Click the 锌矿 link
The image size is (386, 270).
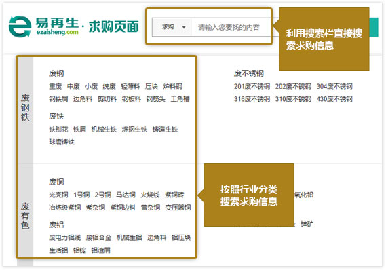pos(307,224)
